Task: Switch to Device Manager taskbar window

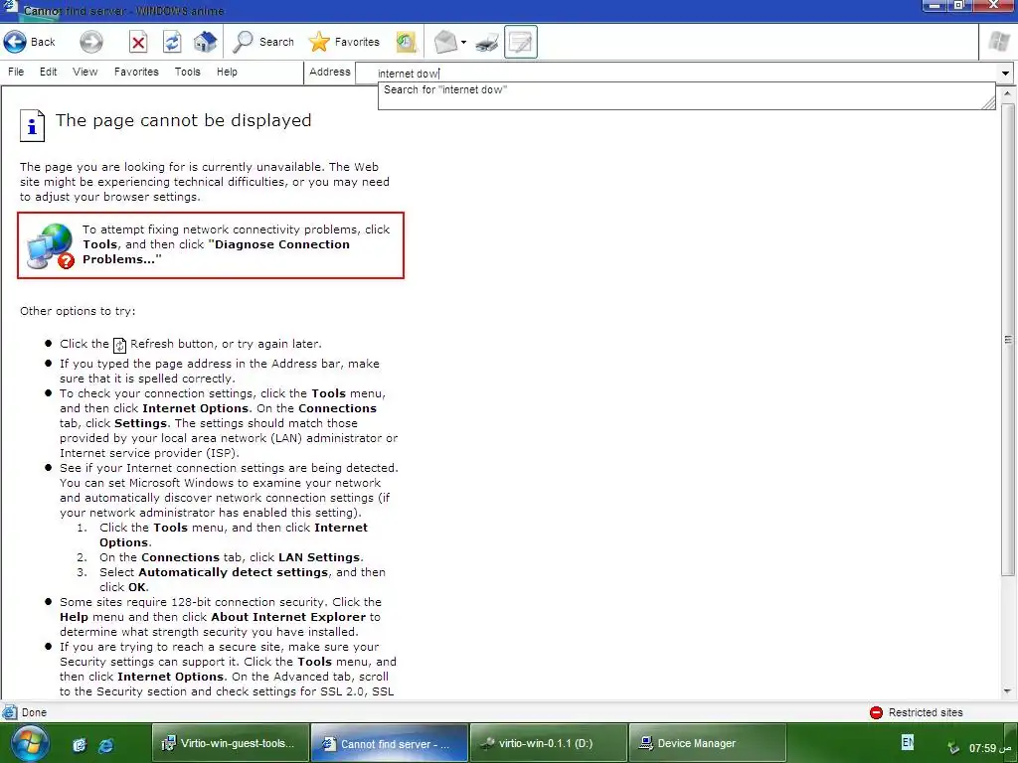Action: coord(707,743)
